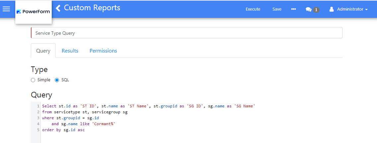Focus the Service Type Query name field

tap(186, 33)
